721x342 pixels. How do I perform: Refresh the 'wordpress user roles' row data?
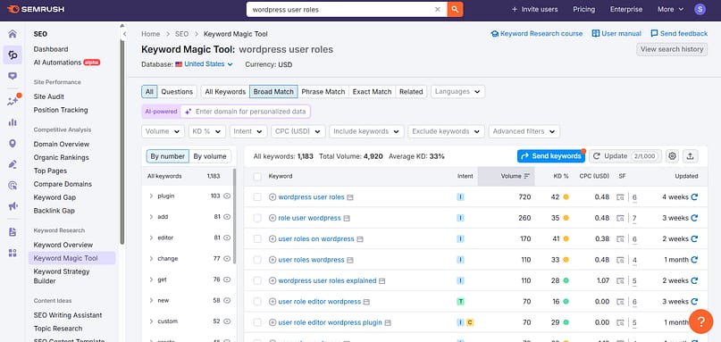[694, 196]
